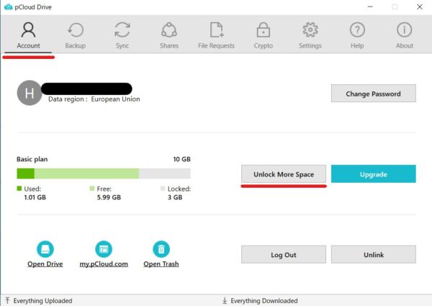
Task: Log Out of pCloud account
Action: 284,254
